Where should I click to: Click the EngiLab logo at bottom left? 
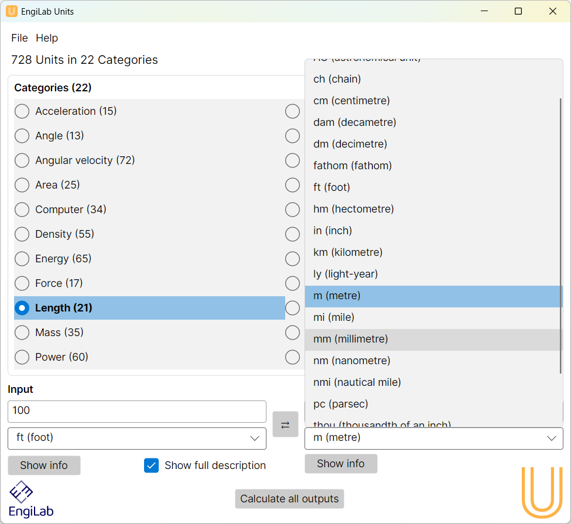[31, 499]
